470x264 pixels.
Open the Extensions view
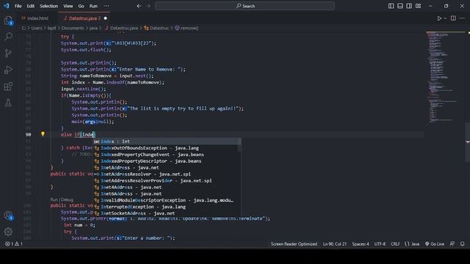pos(8,87)
